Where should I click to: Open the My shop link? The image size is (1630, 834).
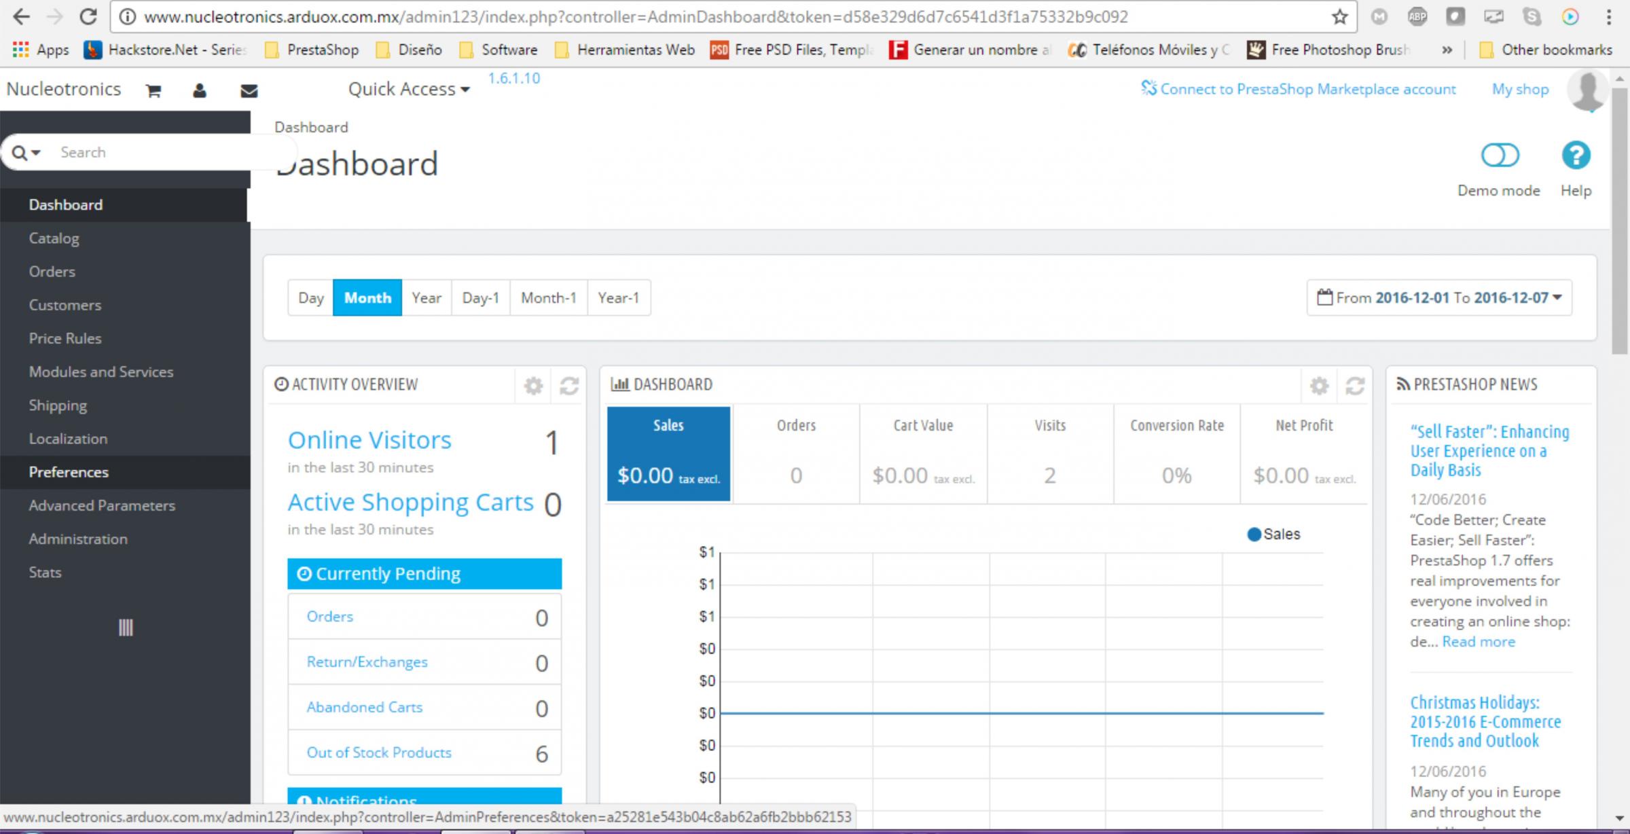pos(1520,89)
